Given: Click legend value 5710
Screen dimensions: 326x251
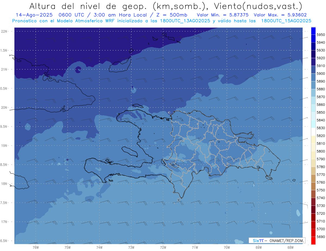Looking at the screenshot, I should pos(321,221).
